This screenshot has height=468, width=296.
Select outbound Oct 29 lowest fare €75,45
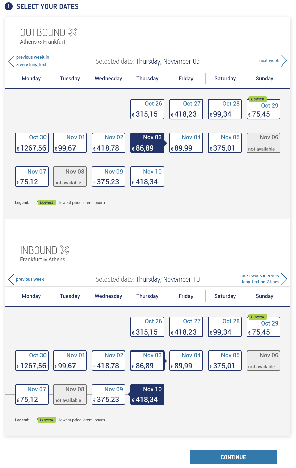click(x=264, y=109)
